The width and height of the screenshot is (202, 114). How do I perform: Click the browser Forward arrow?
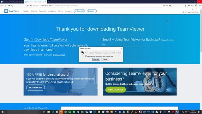tap(6, 6)
